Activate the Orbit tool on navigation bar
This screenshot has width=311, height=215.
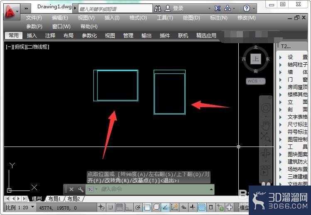pos(266,153)
